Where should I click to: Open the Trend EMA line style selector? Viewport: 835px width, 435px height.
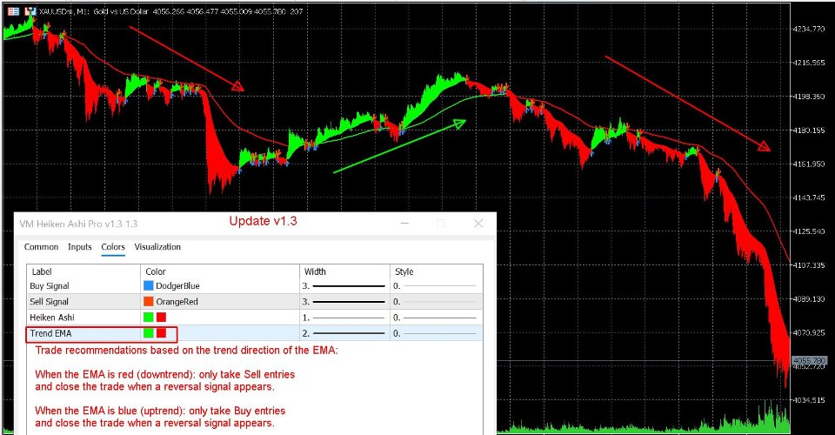click(436, 333)
